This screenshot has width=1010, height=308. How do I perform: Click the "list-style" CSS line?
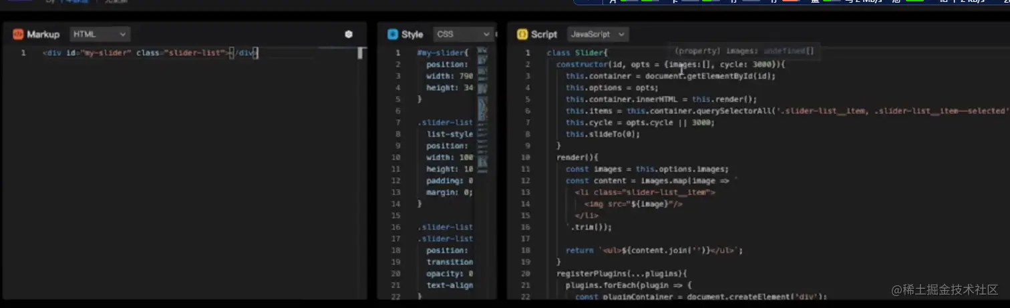tap(450, 134)
